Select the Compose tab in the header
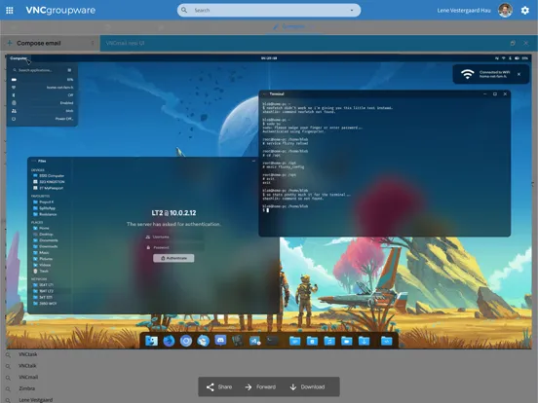The width and height of the screenshot is (538, 403). (293, 26)
